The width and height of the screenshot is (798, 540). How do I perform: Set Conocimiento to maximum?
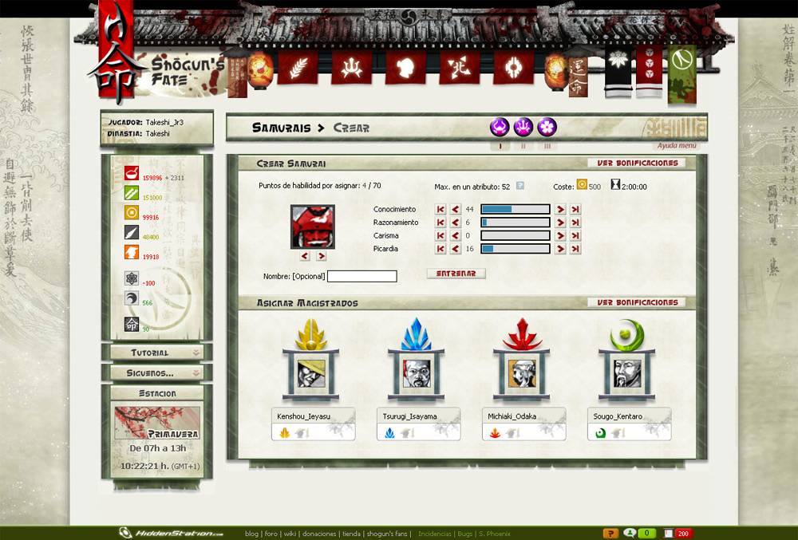575,209
